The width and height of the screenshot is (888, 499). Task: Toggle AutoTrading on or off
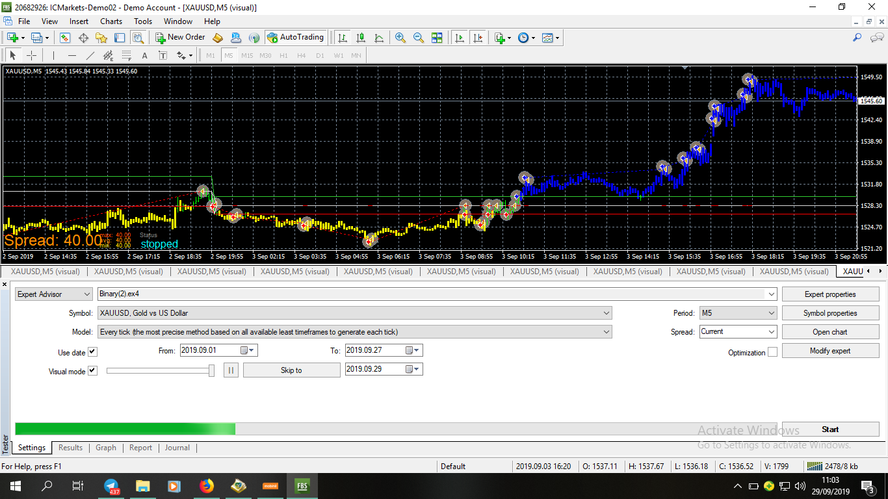(295, 38)
